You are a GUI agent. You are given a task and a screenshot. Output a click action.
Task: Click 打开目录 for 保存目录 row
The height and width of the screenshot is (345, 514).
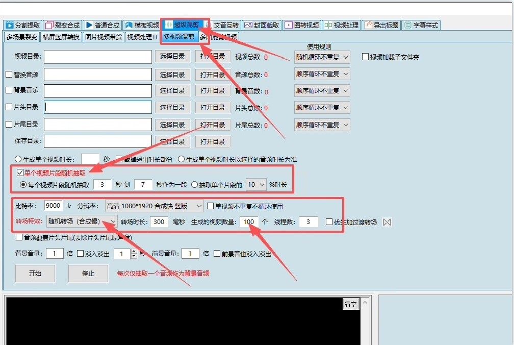[213, 142]
